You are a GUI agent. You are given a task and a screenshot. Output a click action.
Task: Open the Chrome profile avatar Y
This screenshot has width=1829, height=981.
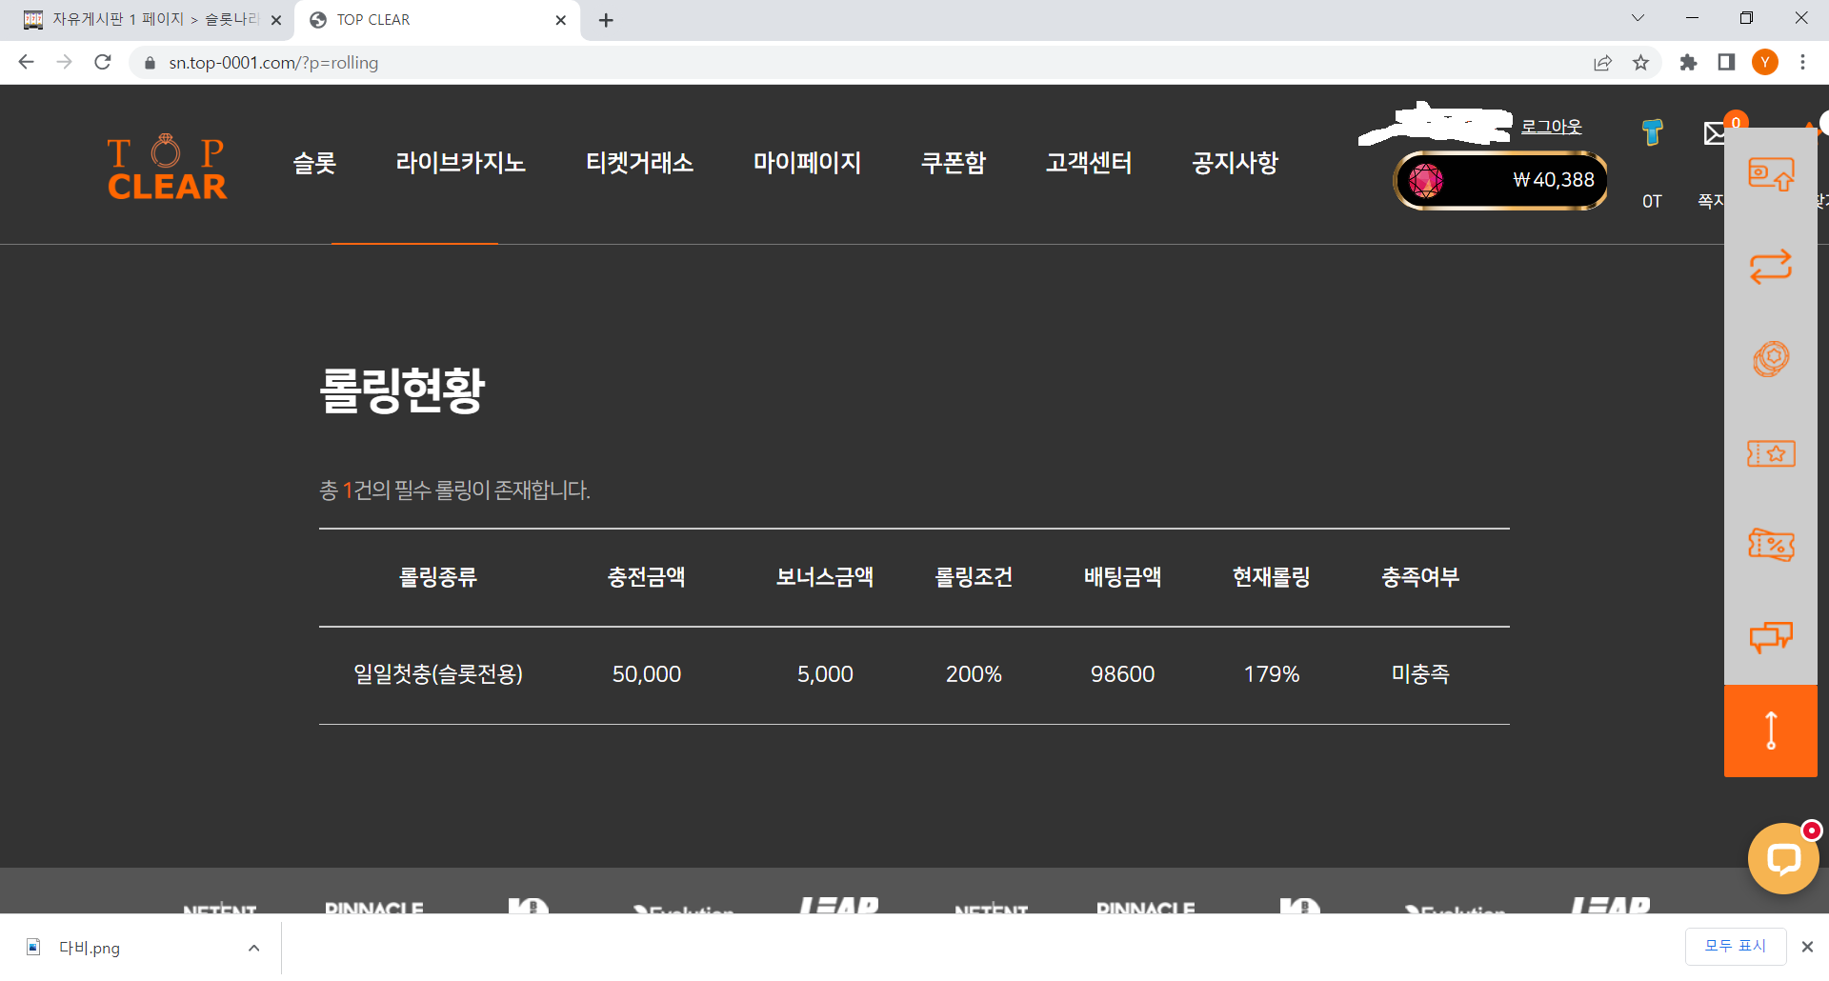[x=1765, y=63]
